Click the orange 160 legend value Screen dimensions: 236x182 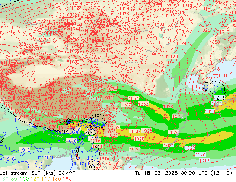pyautogui.click(x=57, y=179)
